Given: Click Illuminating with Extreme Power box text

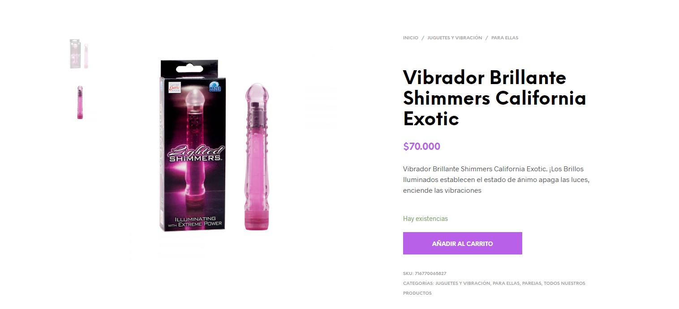Looking at the screenshot, I should (194, 221).
